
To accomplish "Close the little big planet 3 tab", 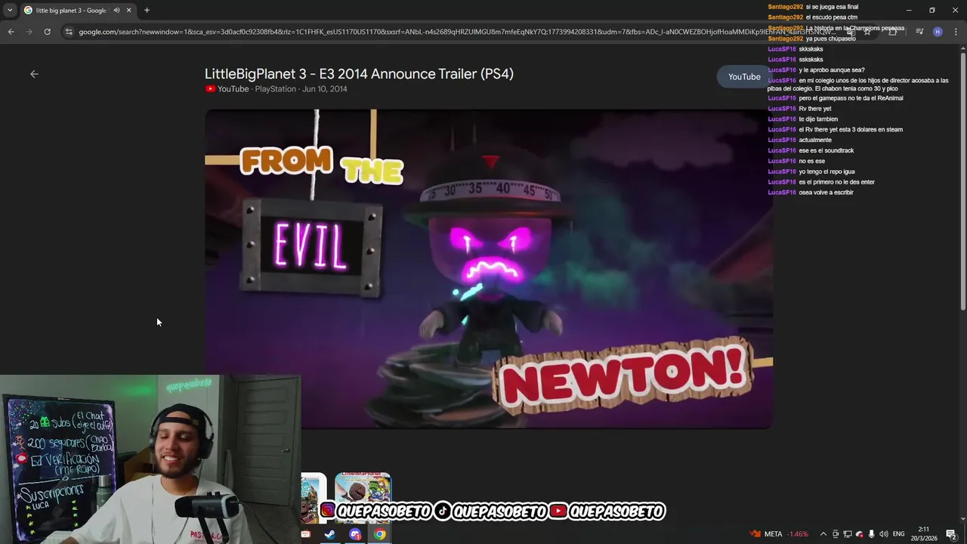I will [128, 10].
